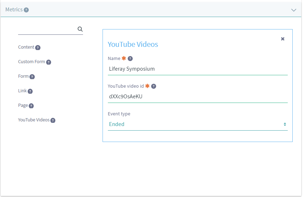The width and height of the screenshot is (303, 197).
Task: Open help for the Content metric
Action: coord(38,48)
